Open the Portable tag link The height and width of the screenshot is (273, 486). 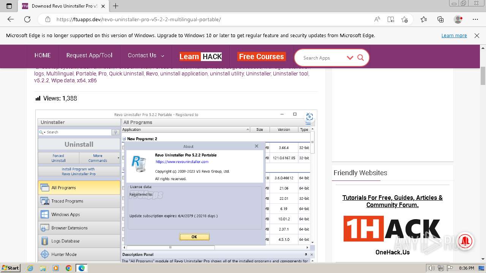click(x=86, y=74)
